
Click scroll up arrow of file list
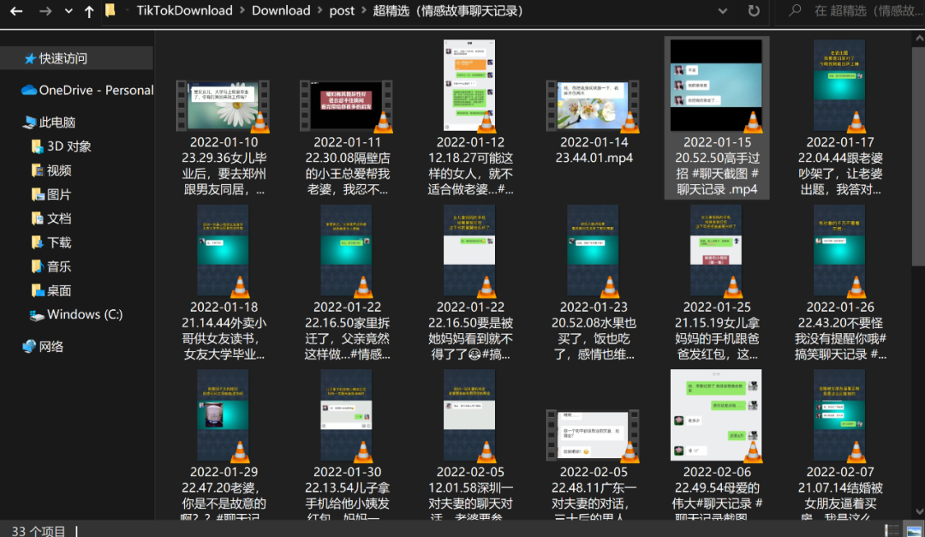point(918,39)
